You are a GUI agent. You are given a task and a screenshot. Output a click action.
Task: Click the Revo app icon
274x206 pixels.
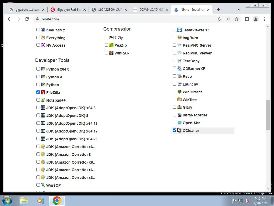[x=180, y=76]
